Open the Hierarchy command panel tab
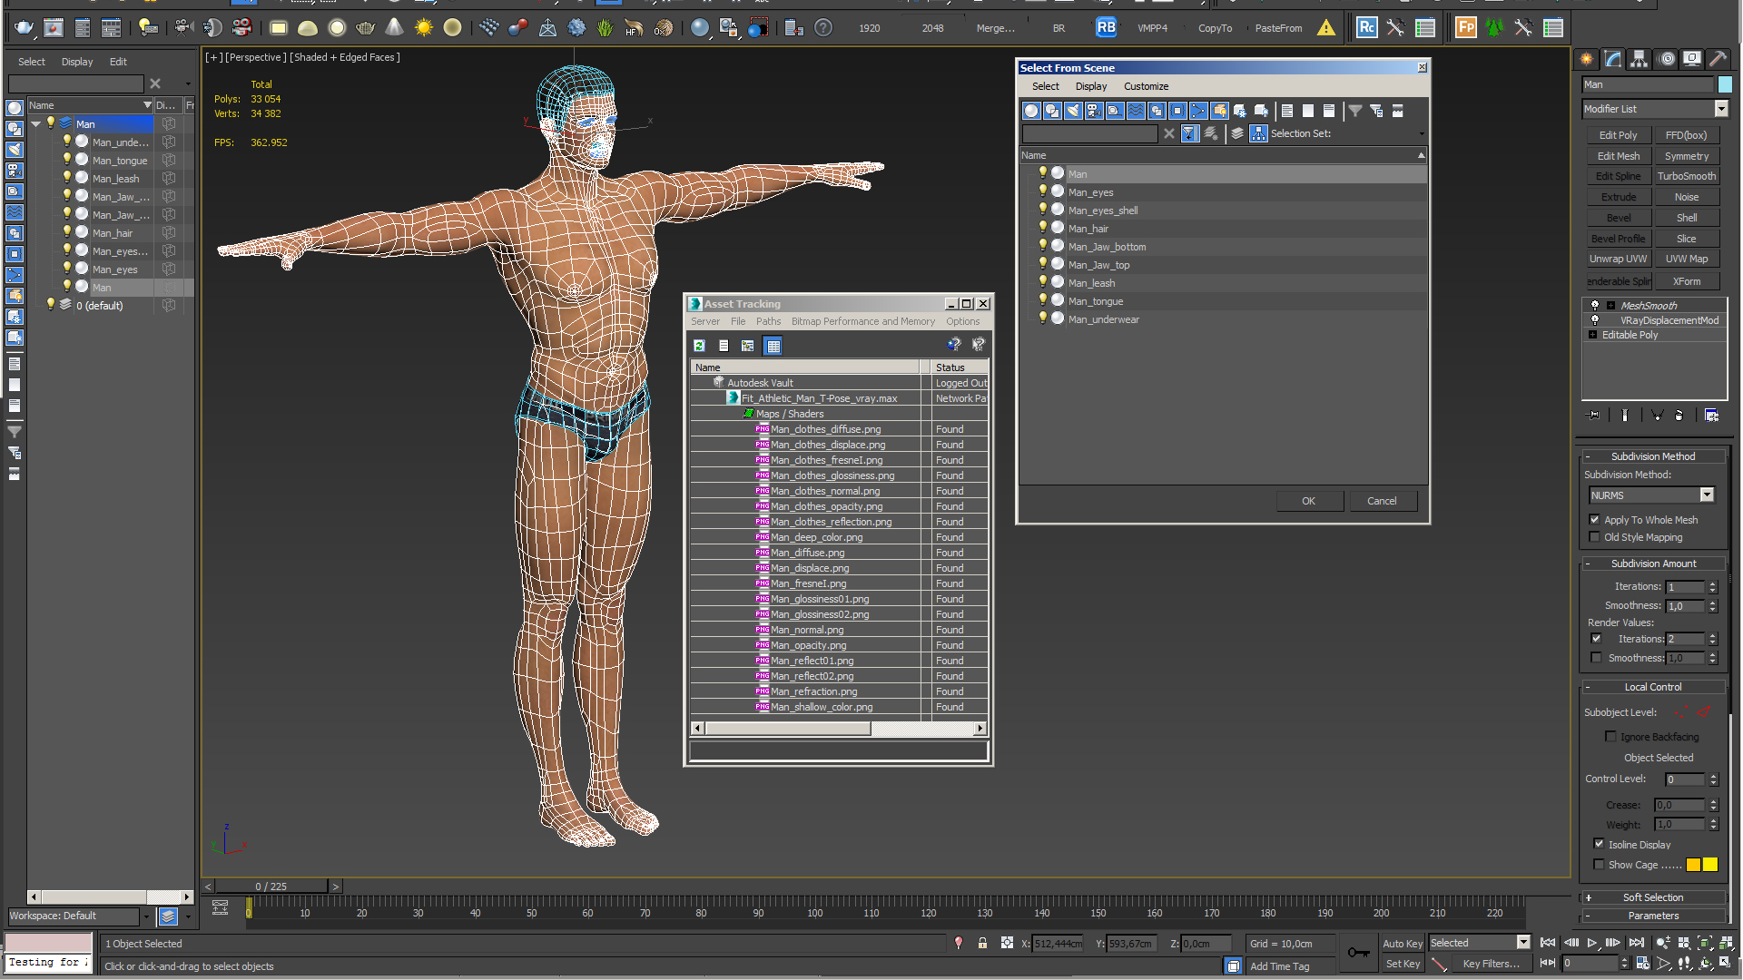 pyautogui.click(x=1640, y=59)
